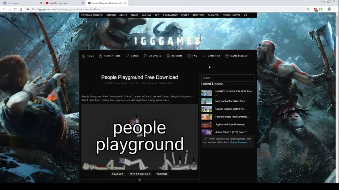Open MIGHTY GUNVOLT BURST Free link
The image size is (339, 190).
coord(234,92)
